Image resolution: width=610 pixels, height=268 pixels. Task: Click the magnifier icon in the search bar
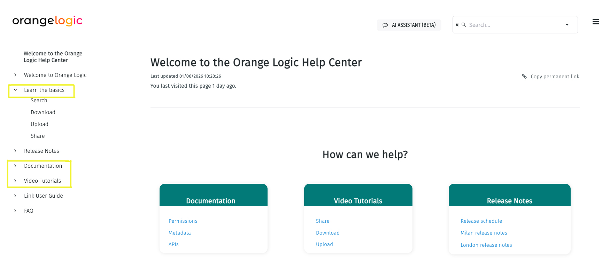coord(463,24)
